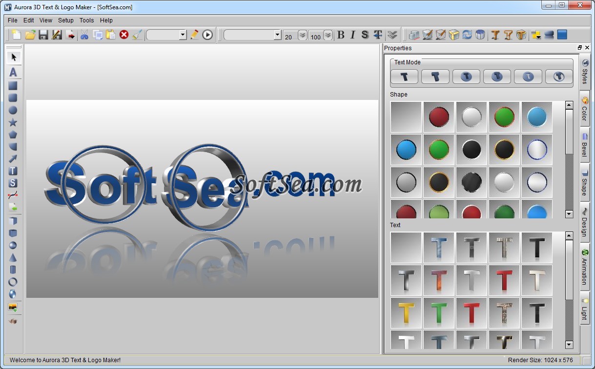
Task: Click the 'S' shape text tool
Action: point(13,183)
